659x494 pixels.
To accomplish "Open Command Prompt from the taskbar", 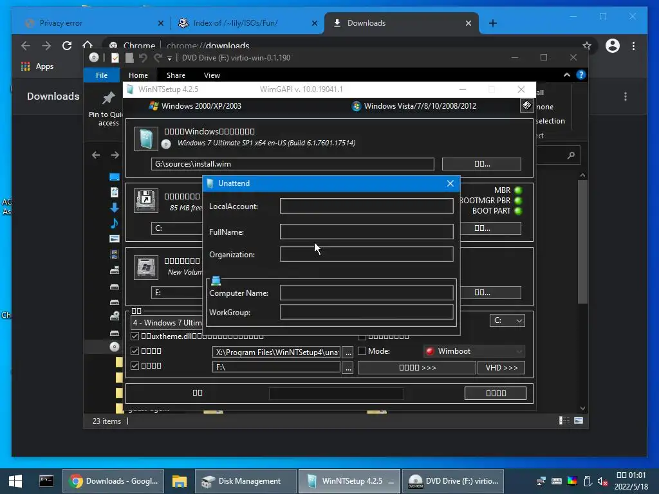I will tap(46, 481).
